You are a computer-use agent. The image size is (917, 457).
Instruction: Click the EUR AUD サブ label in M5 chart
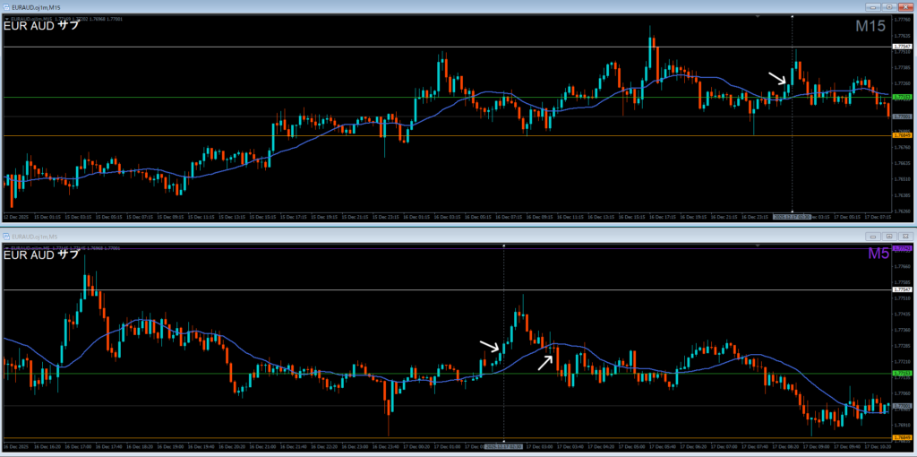click(x=41, y=255)
